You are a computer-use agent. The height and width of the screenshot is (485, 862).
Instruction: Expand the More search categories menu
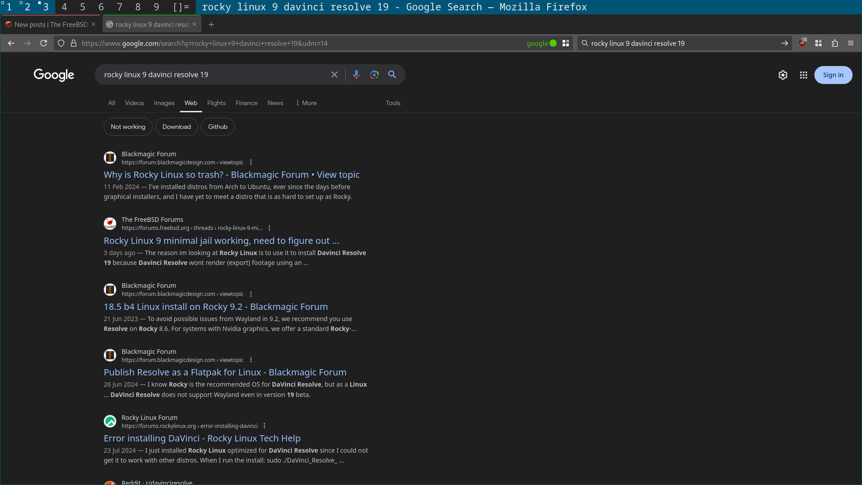[306, 103]
